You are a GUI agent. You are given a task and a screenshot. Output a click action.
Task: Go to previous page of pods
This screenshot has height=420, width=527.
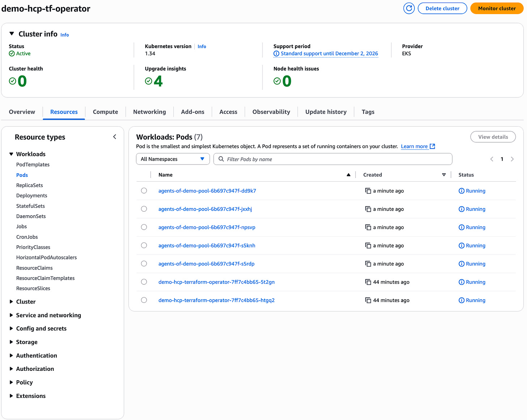(492, 159)
